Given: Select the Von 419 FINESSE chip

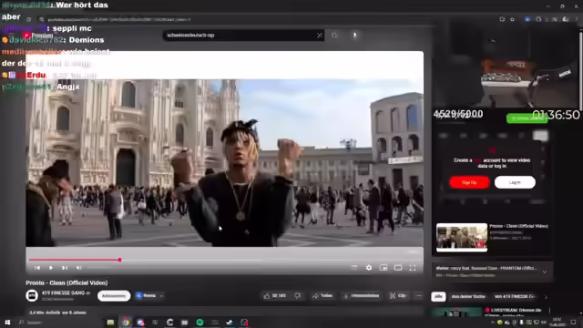Looking at the screenshot, I should point(515,297).
